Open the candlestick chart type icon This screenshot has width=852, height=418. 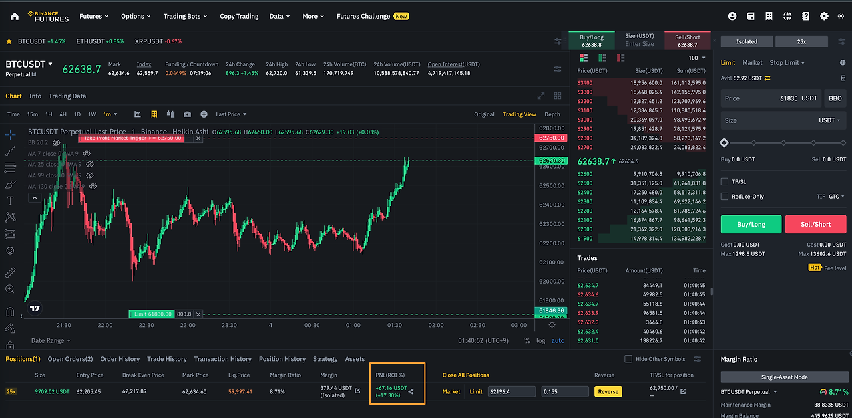[x=171, y=114]
